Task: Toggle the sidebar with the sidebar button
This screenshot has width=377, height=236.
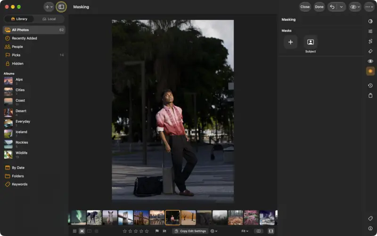Action: coord(61,7)
